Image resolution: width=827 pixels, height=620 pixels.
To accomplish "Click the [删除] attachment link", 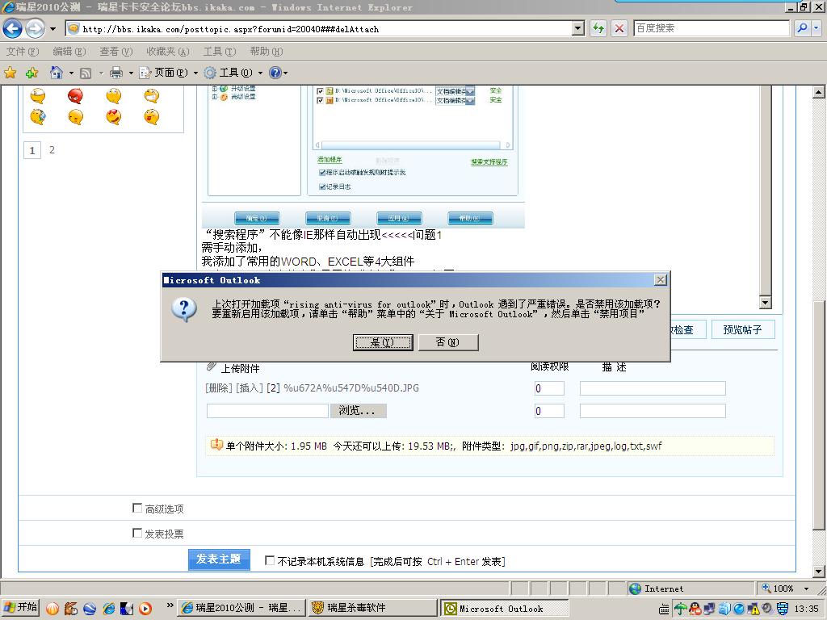I will (x=219, y=388).
